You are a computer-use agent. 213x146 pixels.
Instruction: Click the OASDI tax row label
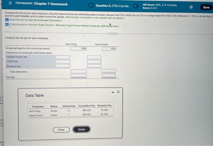(12, 61)
